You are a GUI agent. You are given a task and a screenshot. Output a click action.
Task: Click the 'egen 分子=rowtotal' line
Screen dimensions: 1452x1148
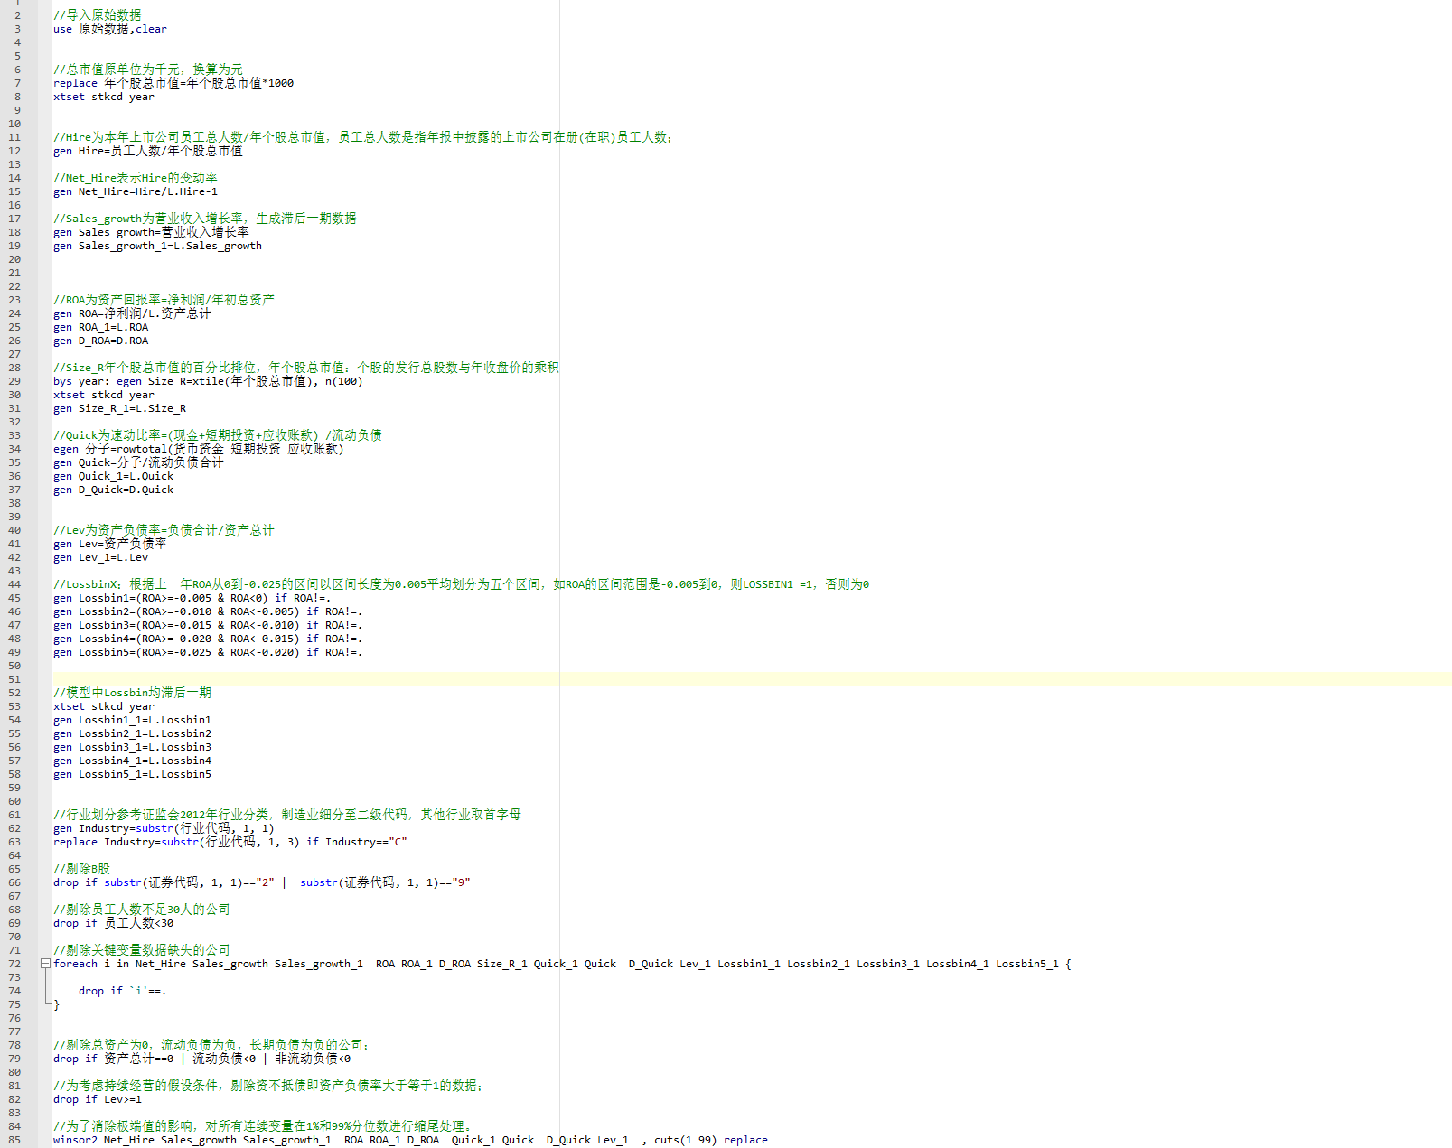[198, 449]
